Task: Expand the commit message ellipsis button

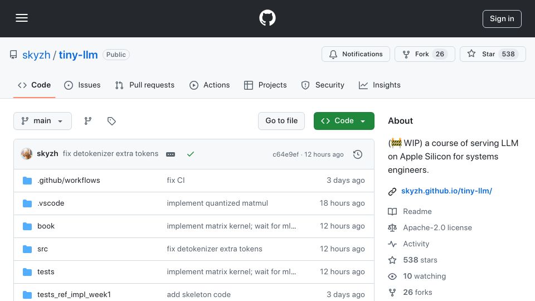Action: (171, 154)
